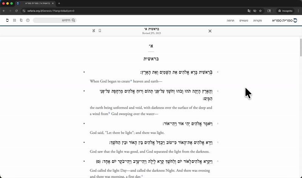The width and height of the screenshot is (302, 178).
Task: Open the נושאים (Topics) menu item
Action: (x=243, y=20)
